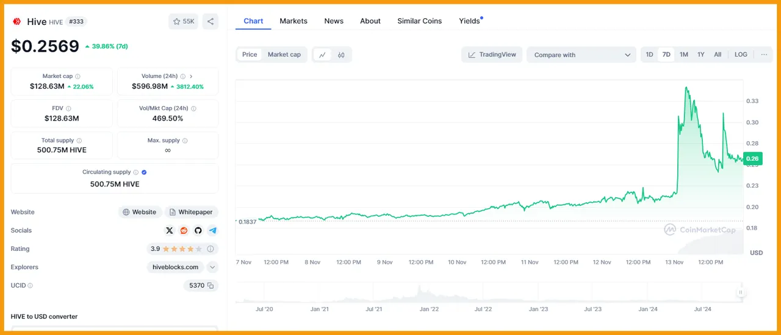Screen dimensions: 781x335
Task: Copy UCID 5370 with copy icon
Action: tap(211, 285)
